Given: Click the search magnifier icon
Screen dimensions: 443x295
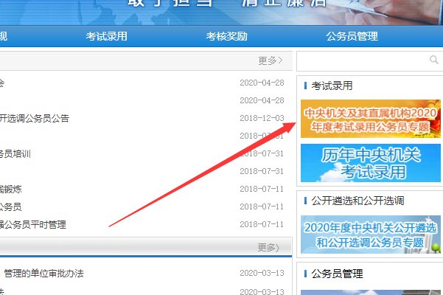Looking at the screenshot, I should (433, 60).
